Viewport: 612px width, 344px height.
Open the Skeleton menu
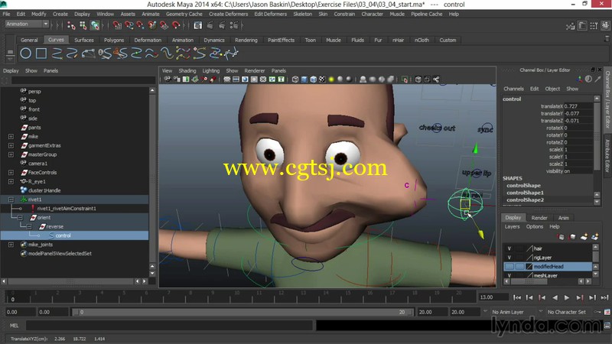point(302,14)
